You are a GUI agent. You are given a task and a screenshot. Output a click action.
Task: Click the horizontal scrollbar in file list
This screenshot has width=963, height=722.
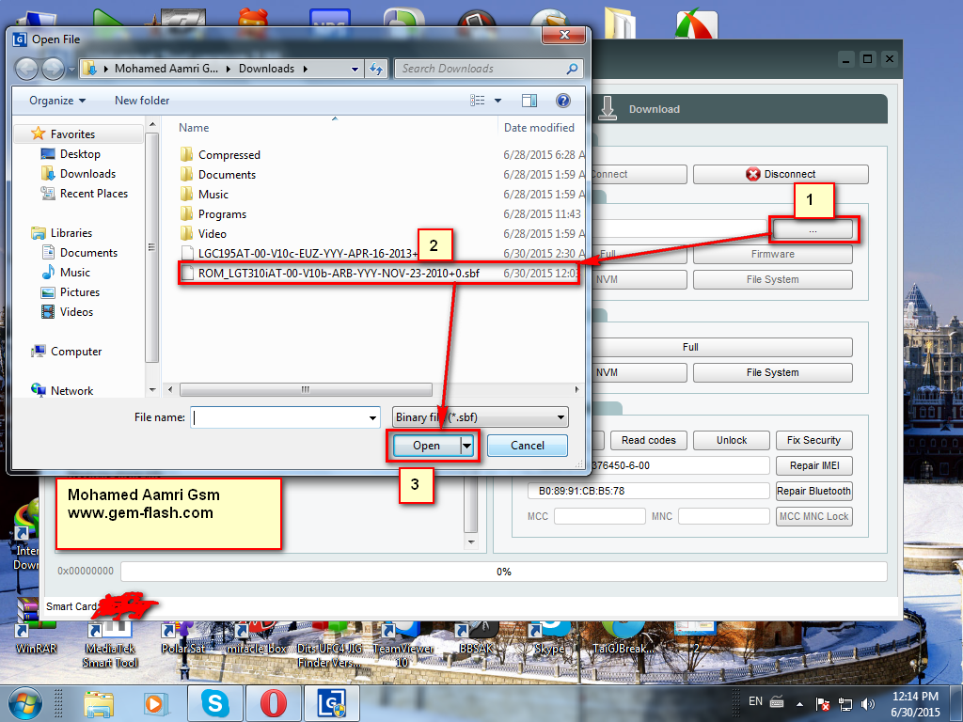(306, 389)
